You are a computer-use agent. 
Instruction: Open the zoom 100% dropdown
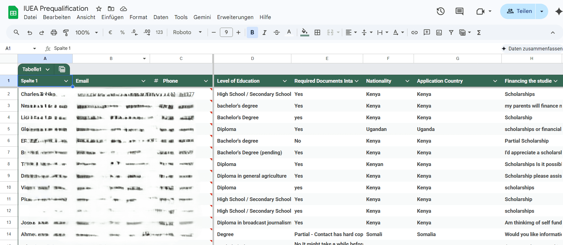click(87, 32)
